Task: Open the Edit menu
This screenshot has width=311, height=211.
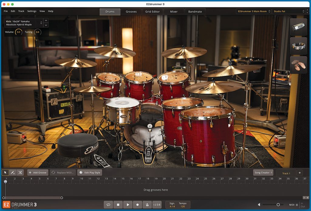Action: tap(13, 11)
